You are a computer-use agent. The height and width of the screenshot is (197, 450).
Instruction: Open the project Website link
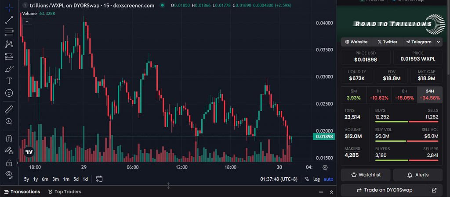(x=356, y=42)
